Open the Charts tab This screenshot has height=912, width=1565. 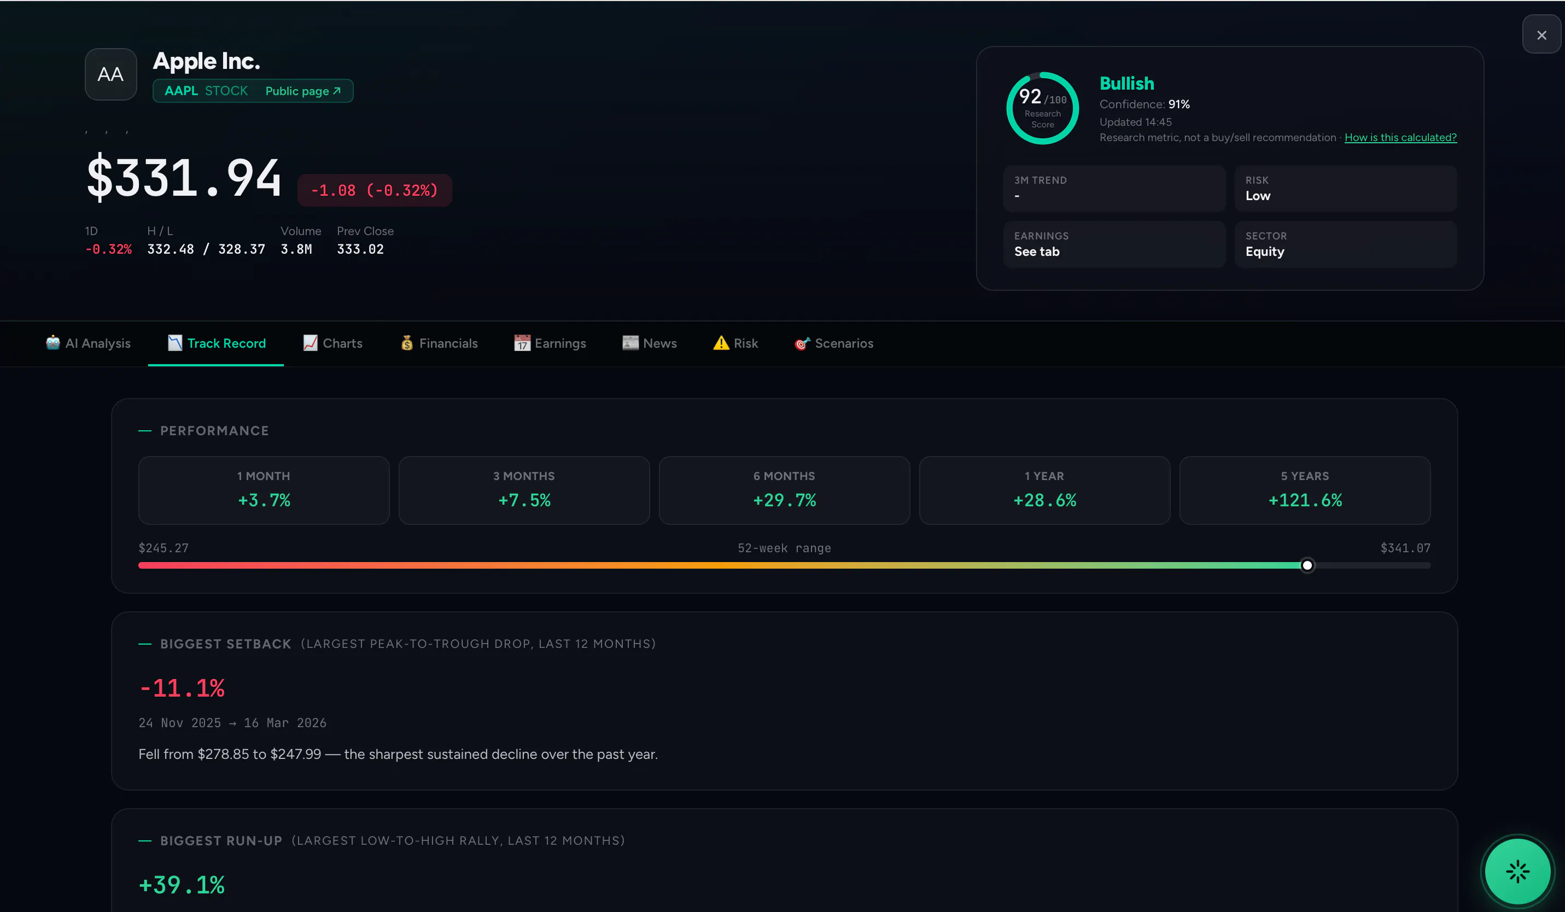point(333,343)
